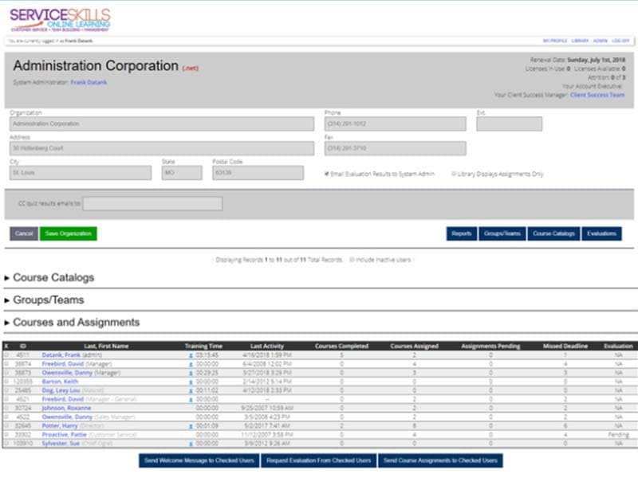The width and height of the screenshot is (638, 478).
Task: Open the Library menu link
Action: pos(580,40)
